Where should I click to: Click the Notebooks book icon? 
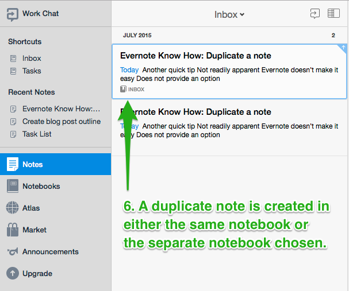coord(13,186)
